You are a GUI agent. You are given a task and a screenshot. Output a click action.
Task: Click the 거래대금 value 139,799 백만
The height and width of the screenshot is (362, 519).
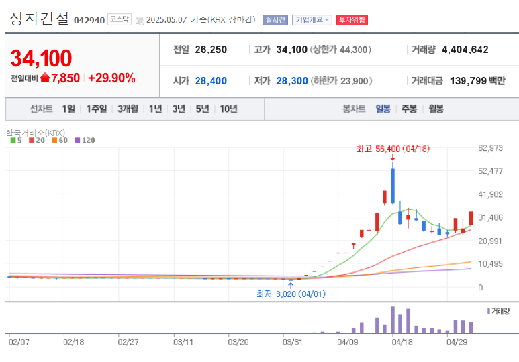tap(477, 81)
